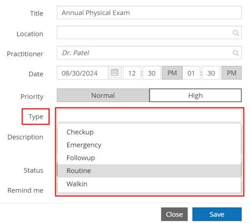
Task: Toggle the end time PM button
Action: pyautogui.click(x=232, y=73)
